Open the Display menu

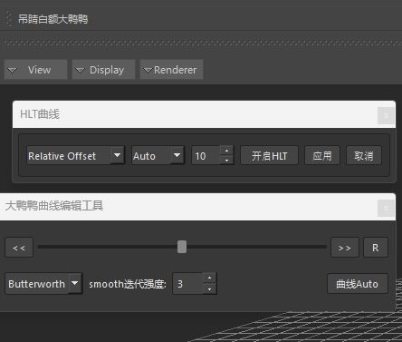click(103, 70)
